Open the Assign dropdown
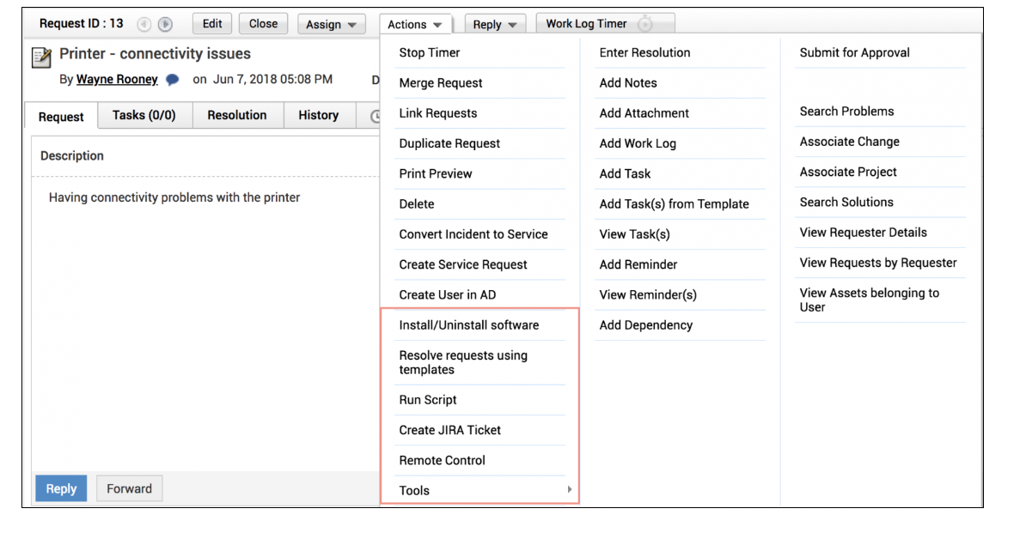 [331, 25]
